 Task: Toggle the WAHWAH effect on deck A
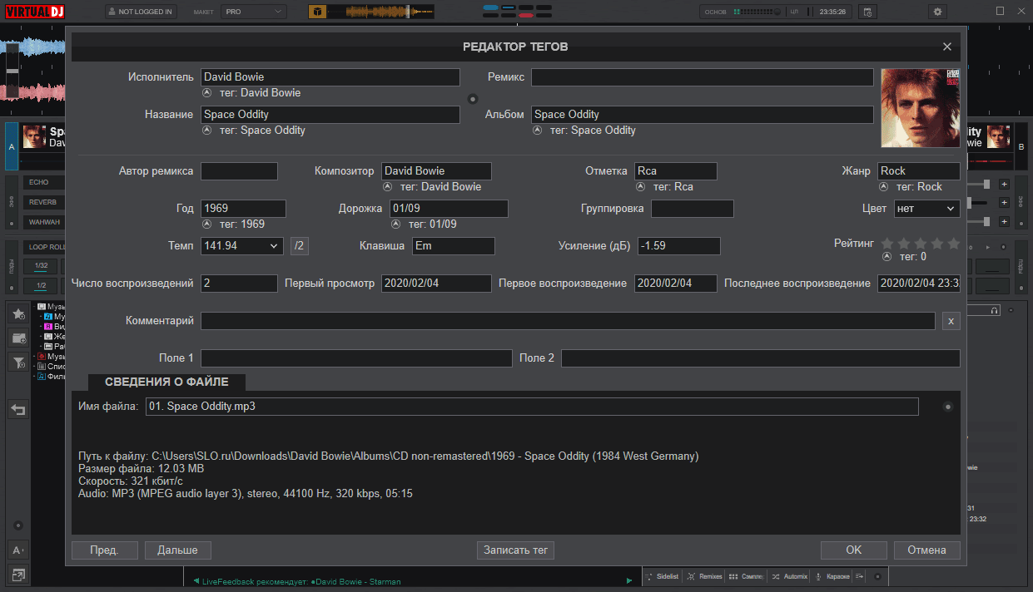pyautogui.click(x=44, y=222)
